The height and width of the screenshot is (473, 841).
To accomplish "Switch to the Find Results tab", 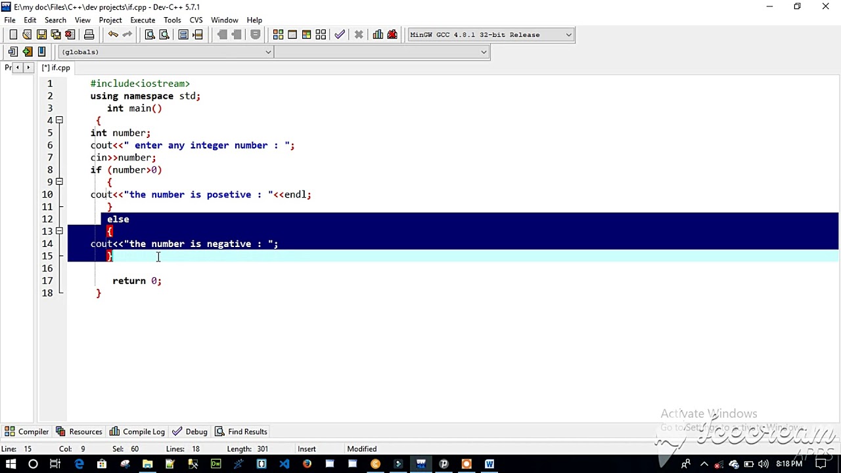I will click(241, 432).
